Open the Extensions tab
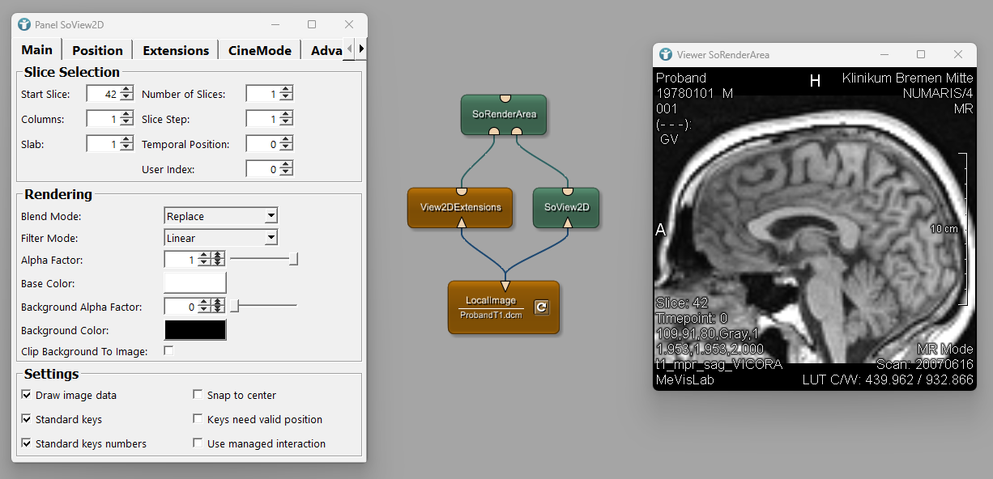The height and width of the screenshot is (479, 993). (176, 50)
